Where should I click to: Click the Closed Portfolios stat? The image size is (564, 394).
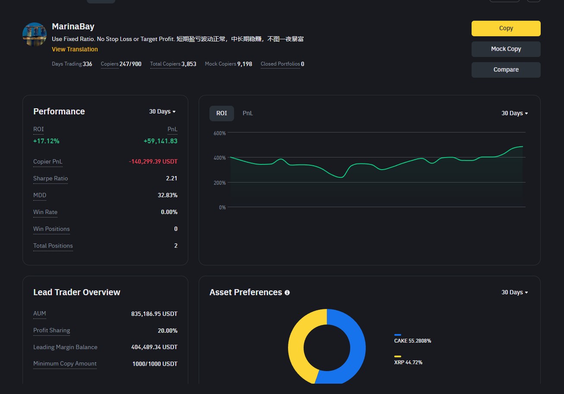[282, 64]
